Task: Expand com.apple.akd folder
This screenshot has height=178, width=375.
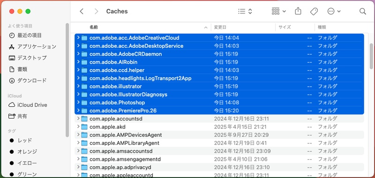Action: point(78,126)
